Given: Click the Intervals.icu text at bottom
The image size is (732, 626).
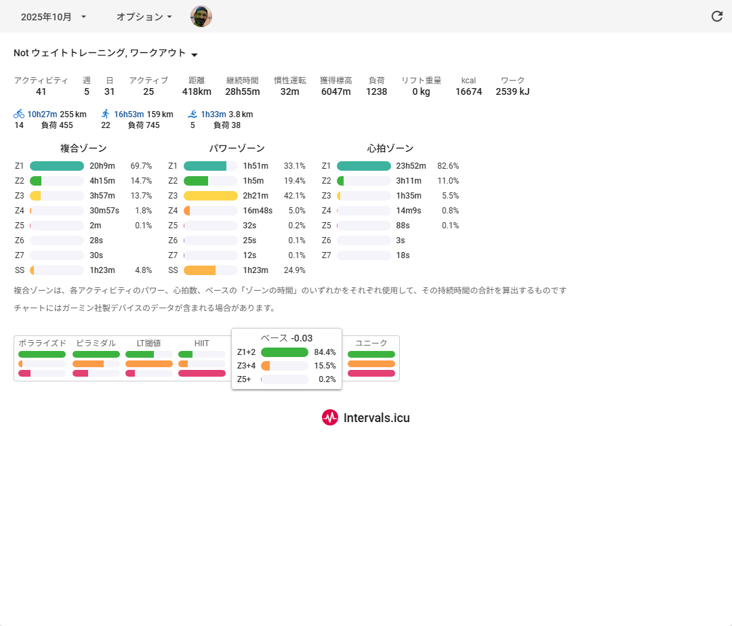Looking at the screenshot, I should (376, 418).
